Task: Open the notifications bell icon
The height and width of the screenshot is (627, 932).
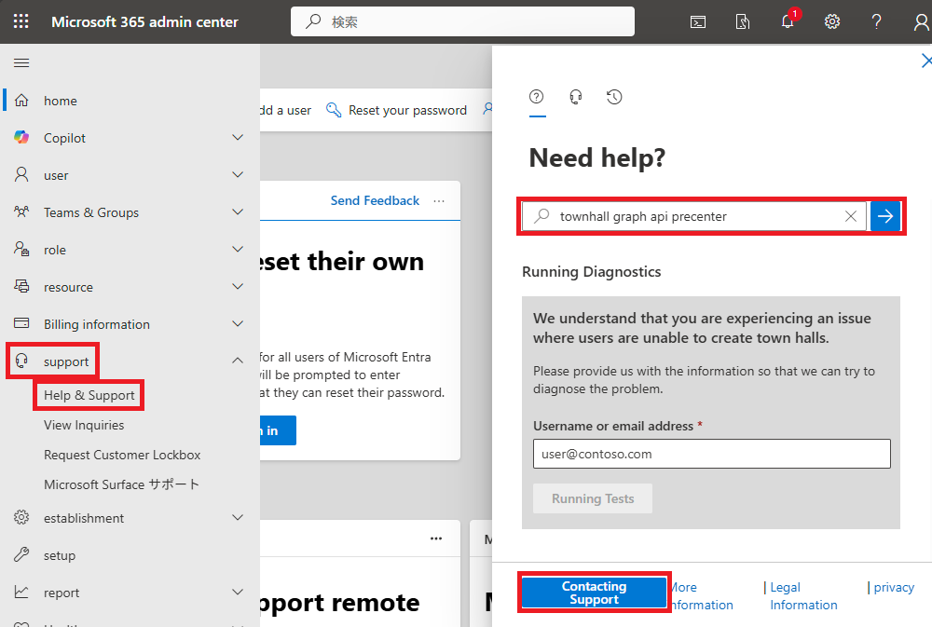Action: click(788, 21)
